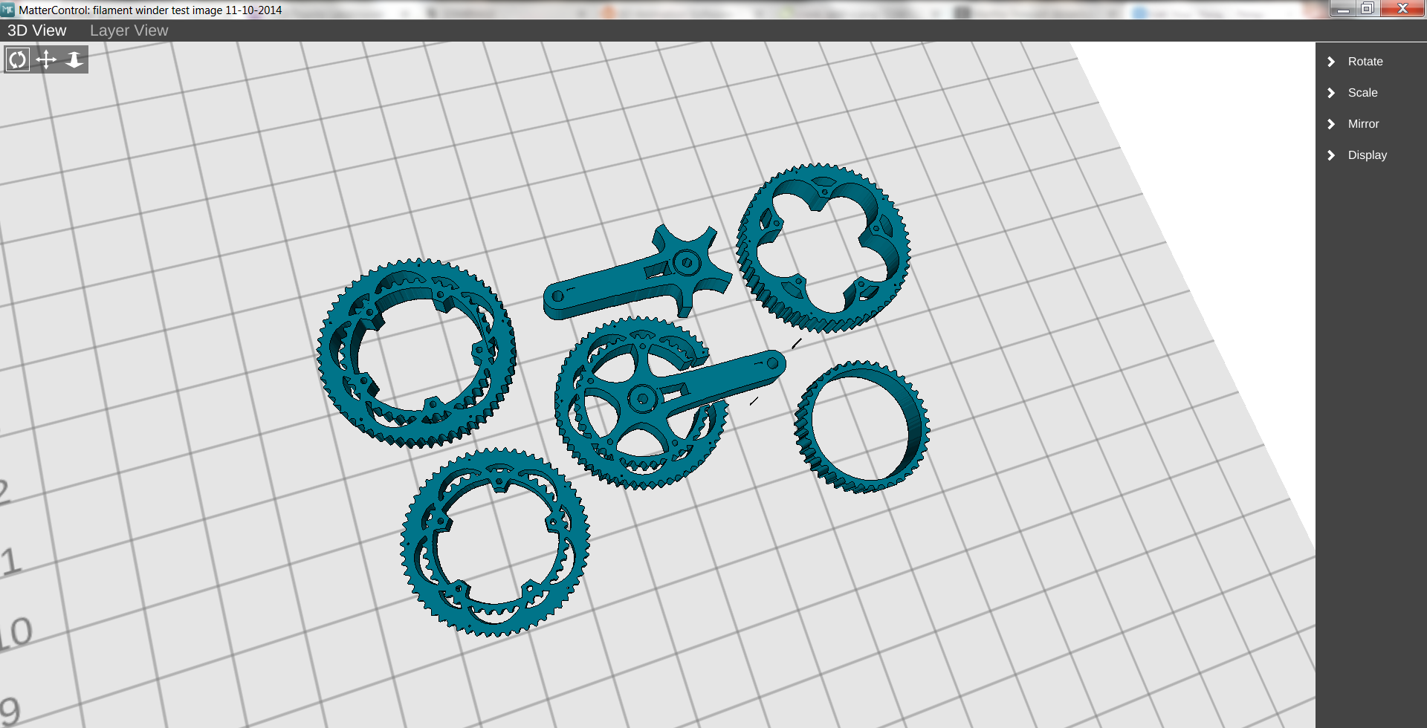Expand the Display section arrow
The height and width of the screenshot is (728, 1427).
point(1331,155)
